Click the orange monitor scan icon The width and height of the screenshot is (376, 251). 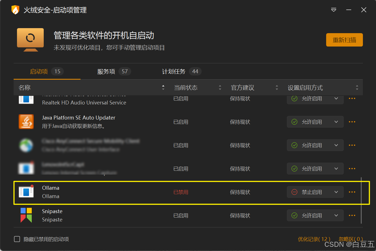click(x=30, y=40)
